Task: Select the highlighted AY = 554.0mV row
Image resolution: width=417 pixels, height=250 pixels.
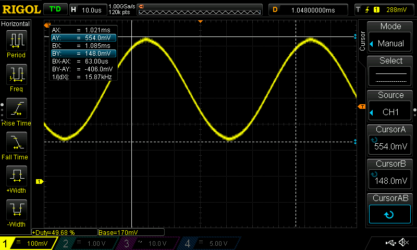Action: pos(83,37)
